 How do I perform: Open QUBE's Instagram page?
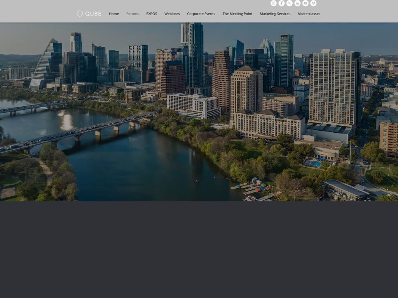(x=273, y=3)
